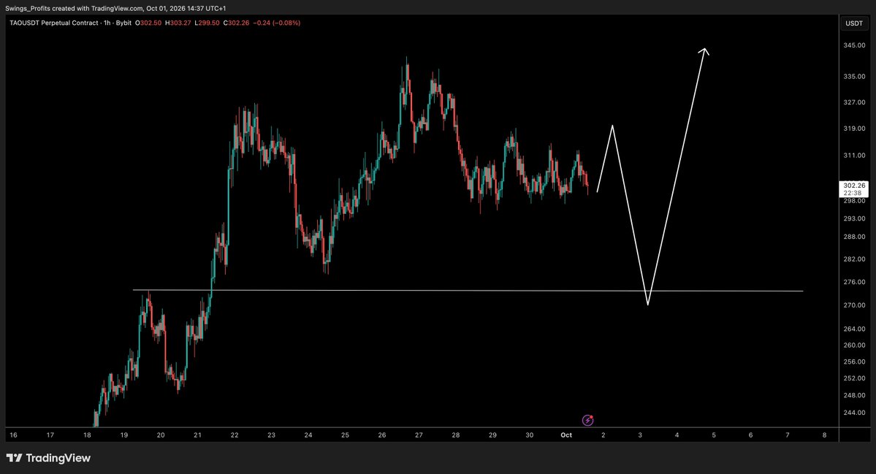
Task: Click the close value C302.26
Action: [x=236, y=23]
